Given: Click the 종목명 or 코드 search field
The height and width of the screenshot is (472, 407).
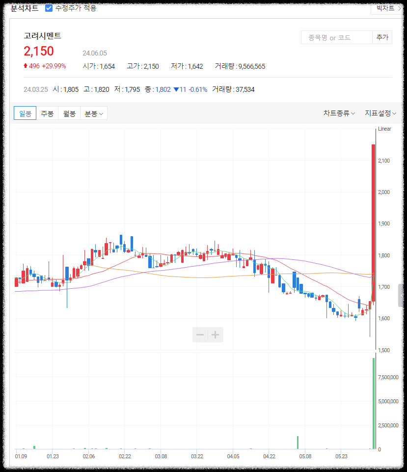Looking at the screenshot, I should pyautogui.click(x=337, y=38).
